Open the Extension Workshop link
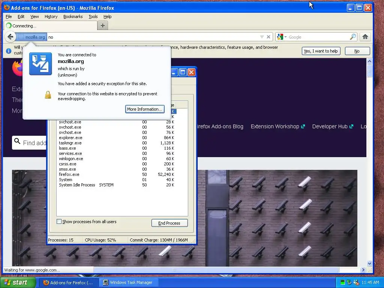Screen dimensions: 384x288 275,126
